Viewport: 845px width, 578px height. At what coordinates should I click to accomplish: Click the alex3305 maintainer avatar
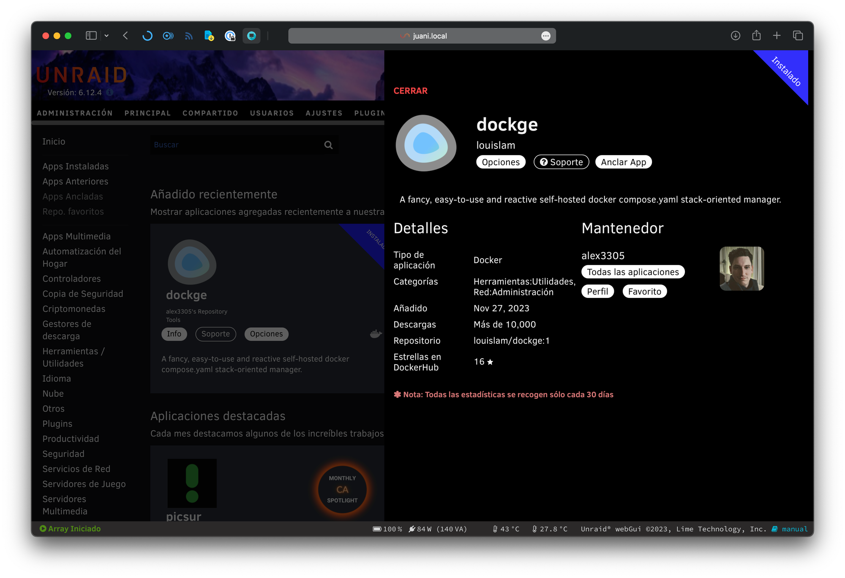(x=741, y=269)
